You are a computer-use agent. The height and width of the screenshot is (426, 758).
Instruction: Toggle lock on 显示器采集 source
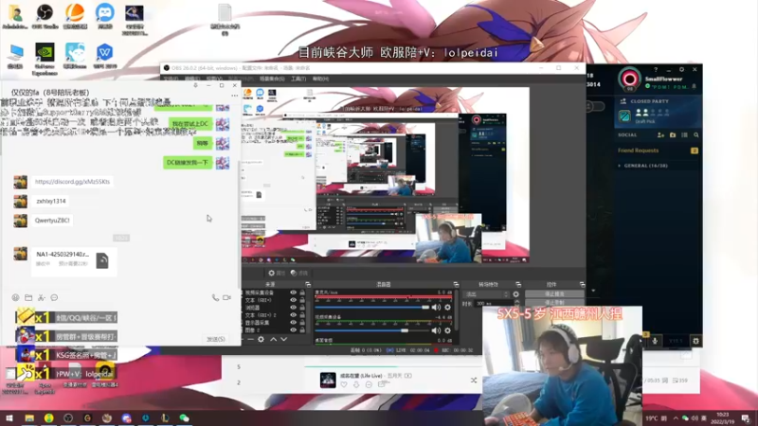coord(302,323)
